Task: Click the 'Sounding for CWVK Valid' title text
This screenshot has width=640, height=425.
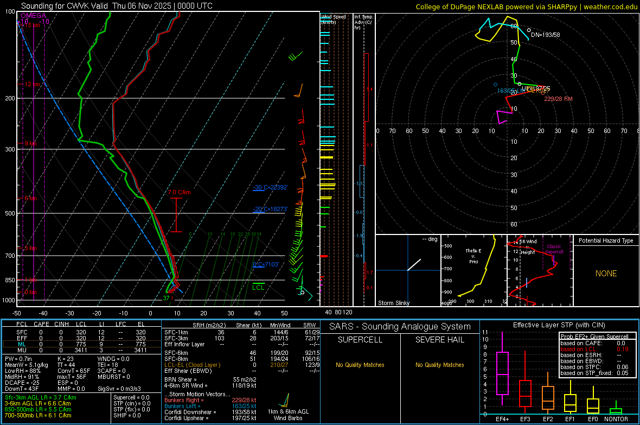Action: [x=65, y=6]
